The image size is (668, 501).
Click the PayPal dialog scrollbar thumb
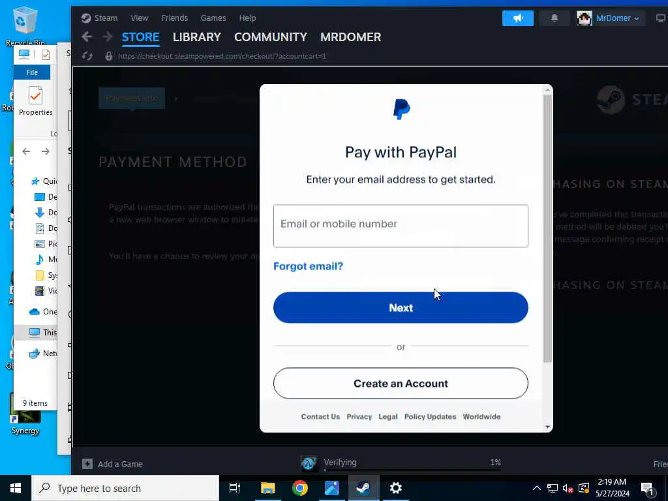click(547, 228)
